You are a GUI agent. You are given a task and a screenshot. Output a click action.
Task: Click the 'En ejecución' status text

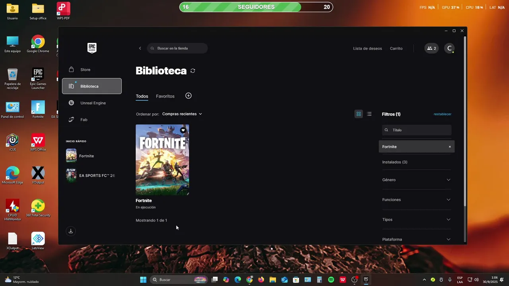tap(146, 207)
